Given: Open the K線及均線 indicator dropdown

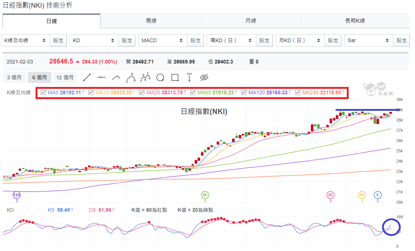Looking at the screenshot, I should pos(26,41).
